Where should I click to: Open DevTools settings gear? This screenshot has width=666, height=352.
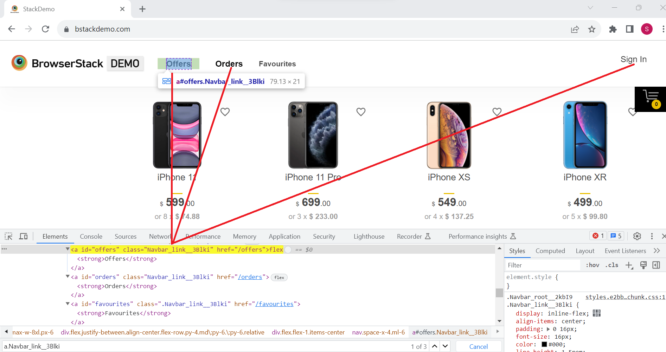point(637,236)
